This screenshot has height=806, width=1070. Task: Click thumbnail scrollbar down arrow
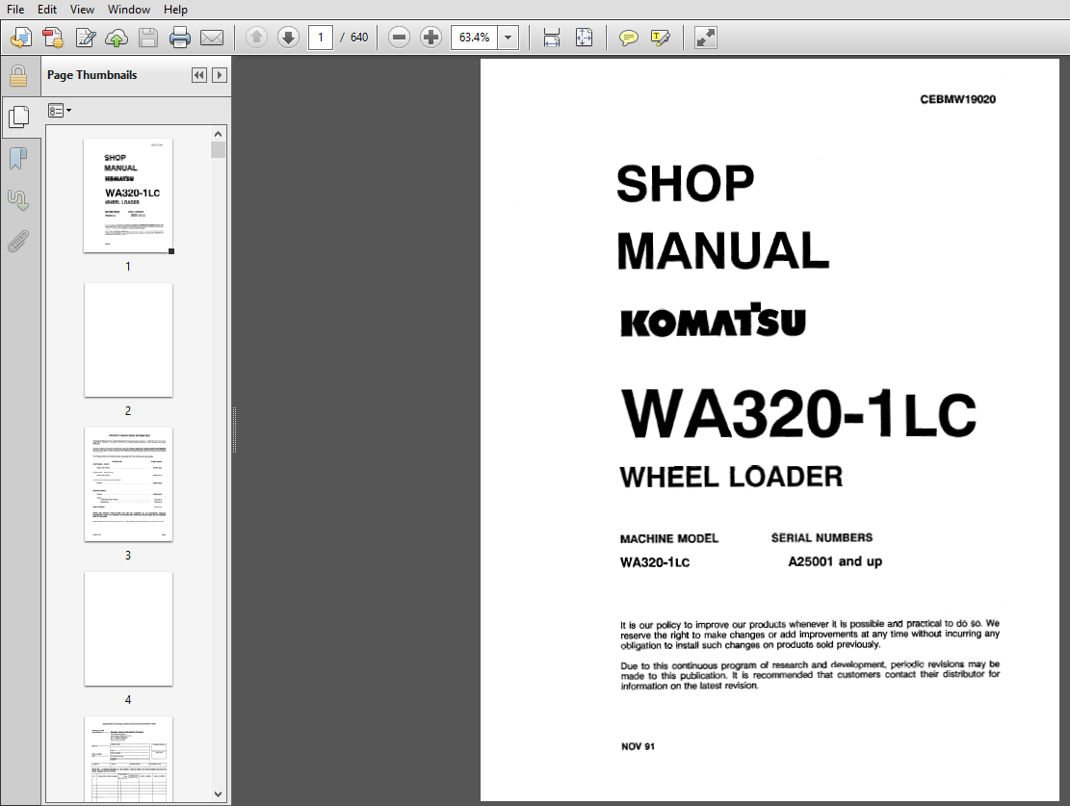click(x=219, y=794)
